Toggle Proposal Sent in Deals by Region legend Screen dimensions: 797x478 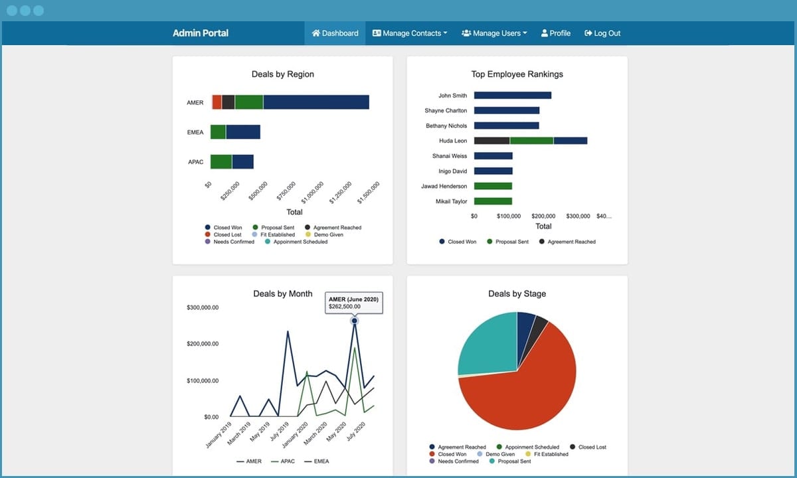[x=273, y=228]
